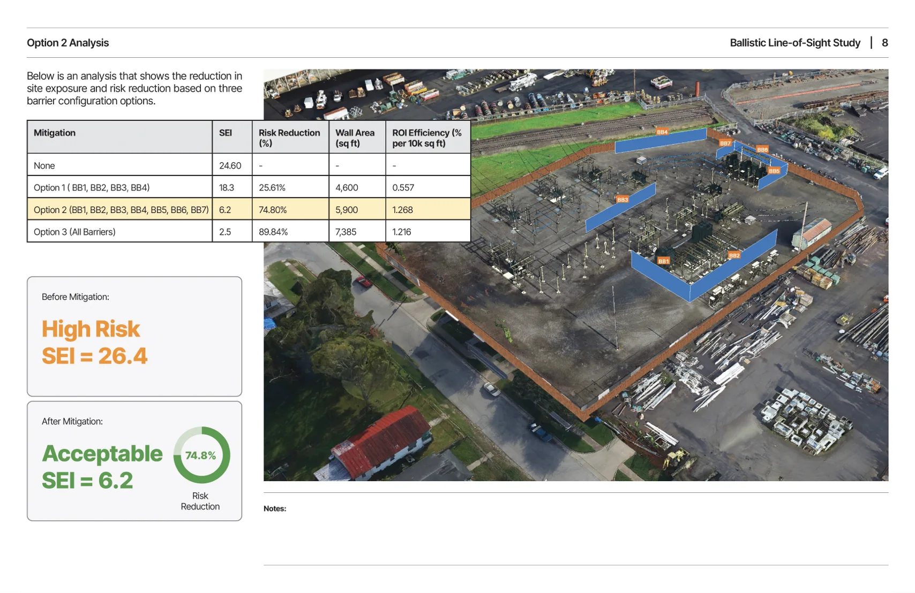Click the Risk Reduction (%) column header
Image resolution: width=915 pixels, height=593 pixels.
click(289, 138)
